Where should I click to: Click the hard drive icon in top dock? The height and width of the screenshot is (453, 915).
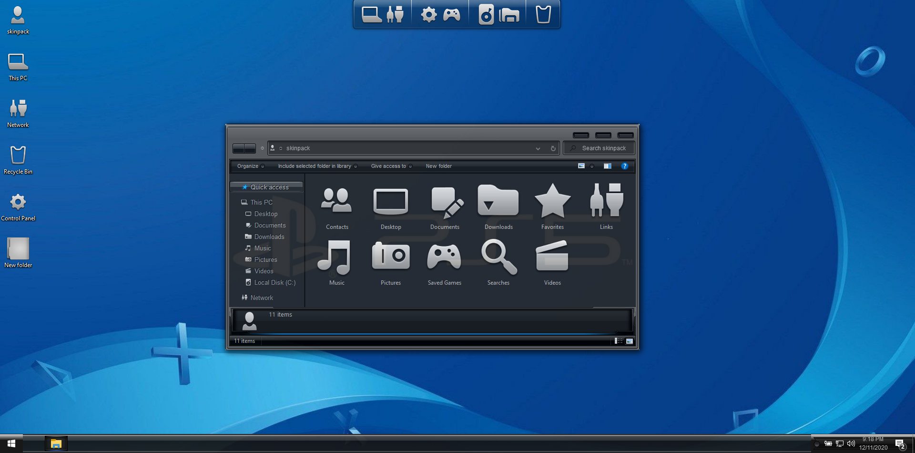[486, 15]
